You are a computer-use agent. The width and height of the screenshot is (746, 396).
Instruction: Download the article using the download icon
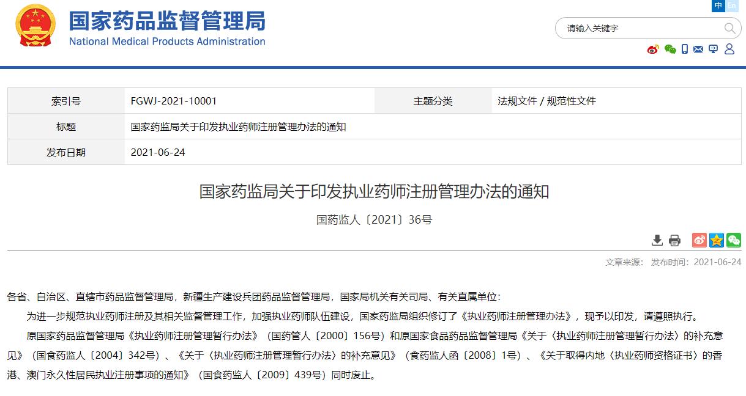[x=657, y=240]
